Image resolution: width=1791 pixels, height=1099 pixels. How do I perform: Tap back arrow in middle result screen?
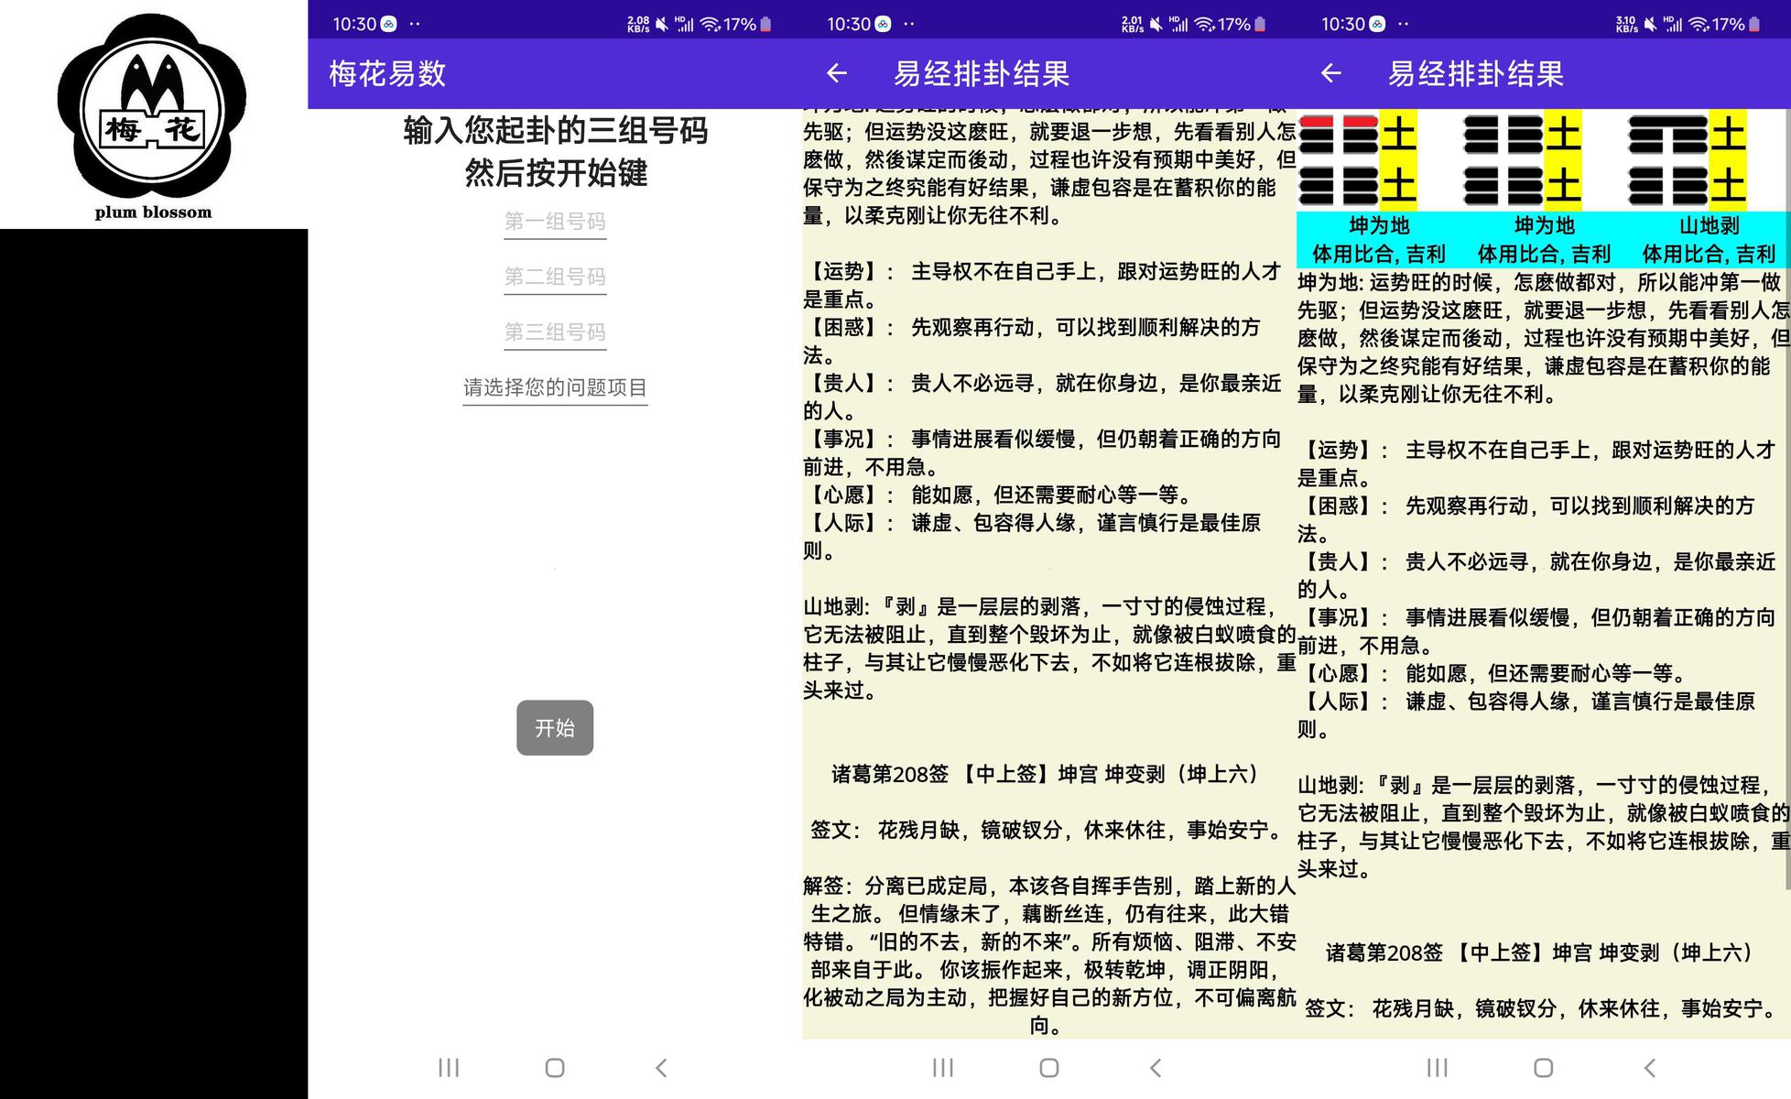(836, 73)
